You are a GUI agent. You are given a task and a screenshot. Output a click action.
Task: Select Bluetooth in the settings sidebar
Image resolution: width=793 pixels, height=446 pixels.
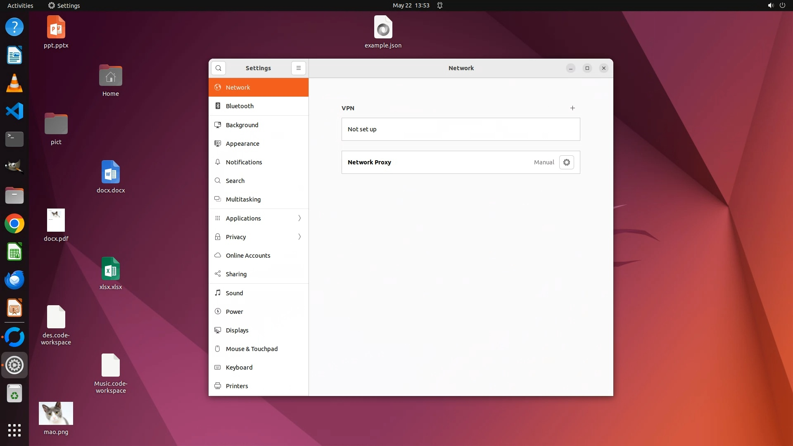[x=240, y=106]
